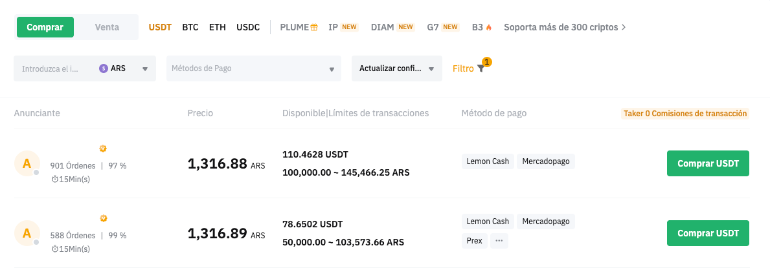
Task: Click verified badge of 588 Órdenes advertiser
Action: [103, 218]
